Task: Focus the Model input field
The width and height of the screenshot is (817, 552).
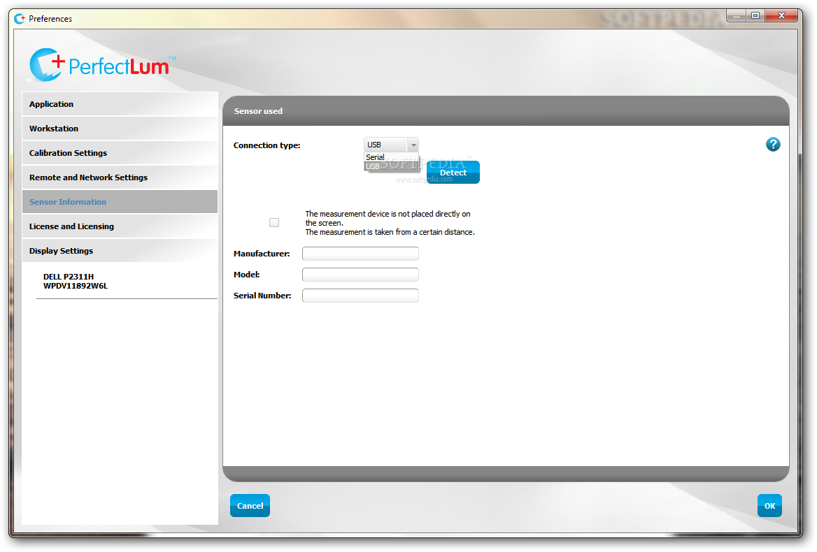Action: (360, 274)
